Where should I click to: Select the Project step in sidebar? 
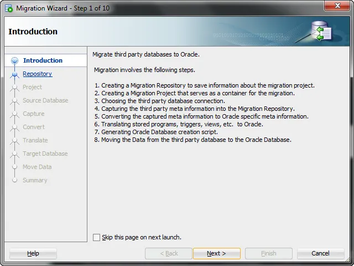tap(32, 87)
